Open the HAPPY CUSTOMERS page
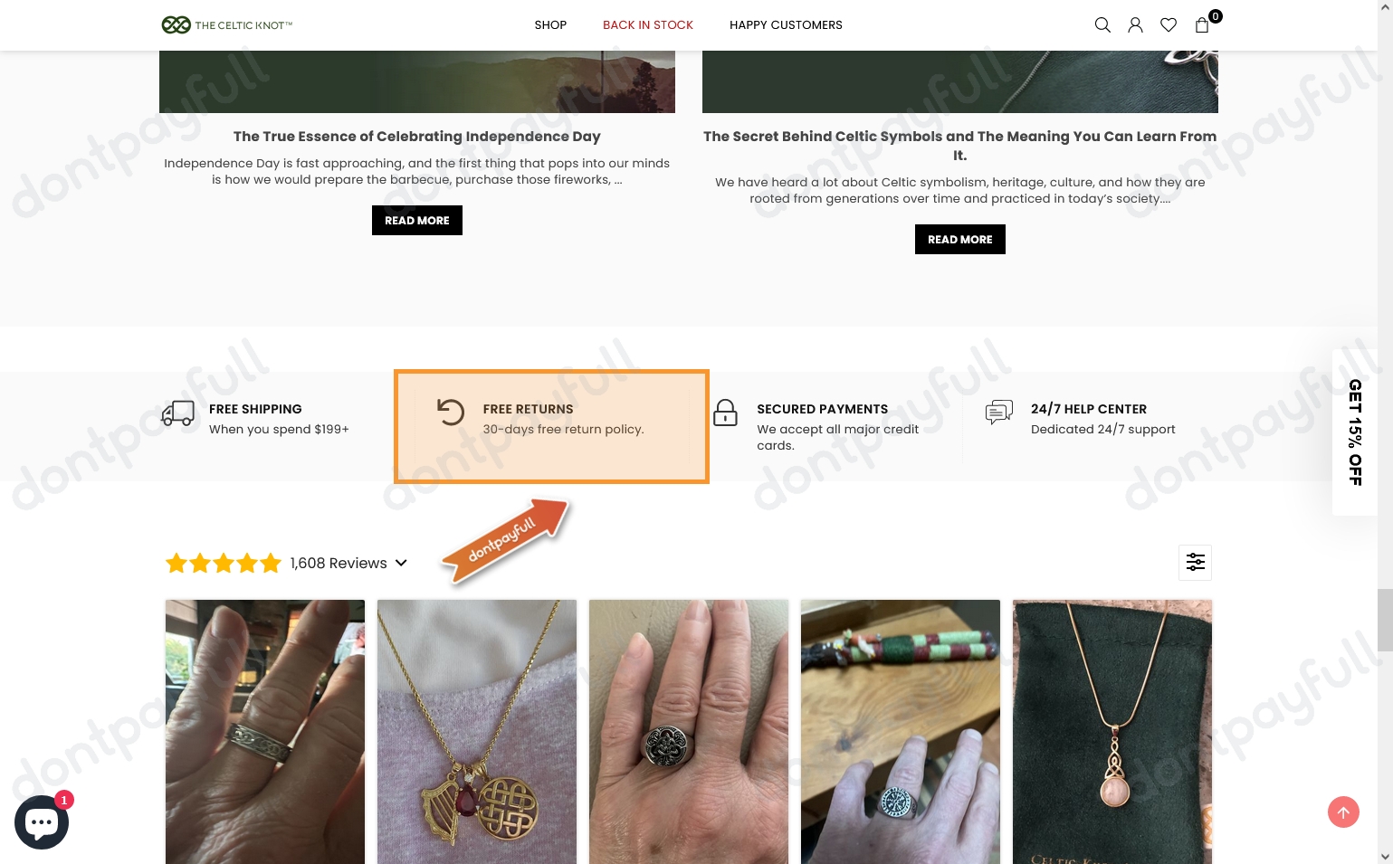This screenshot has height=864, width=1393. pyautogui.click(x=786, y=24)
